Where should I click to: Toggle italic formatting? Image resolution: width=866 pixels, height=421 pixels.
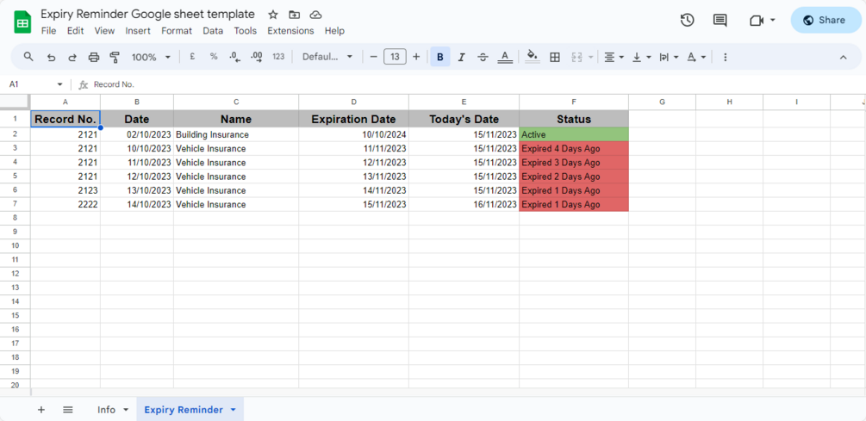pyautogui.click(x=462, y=57)
